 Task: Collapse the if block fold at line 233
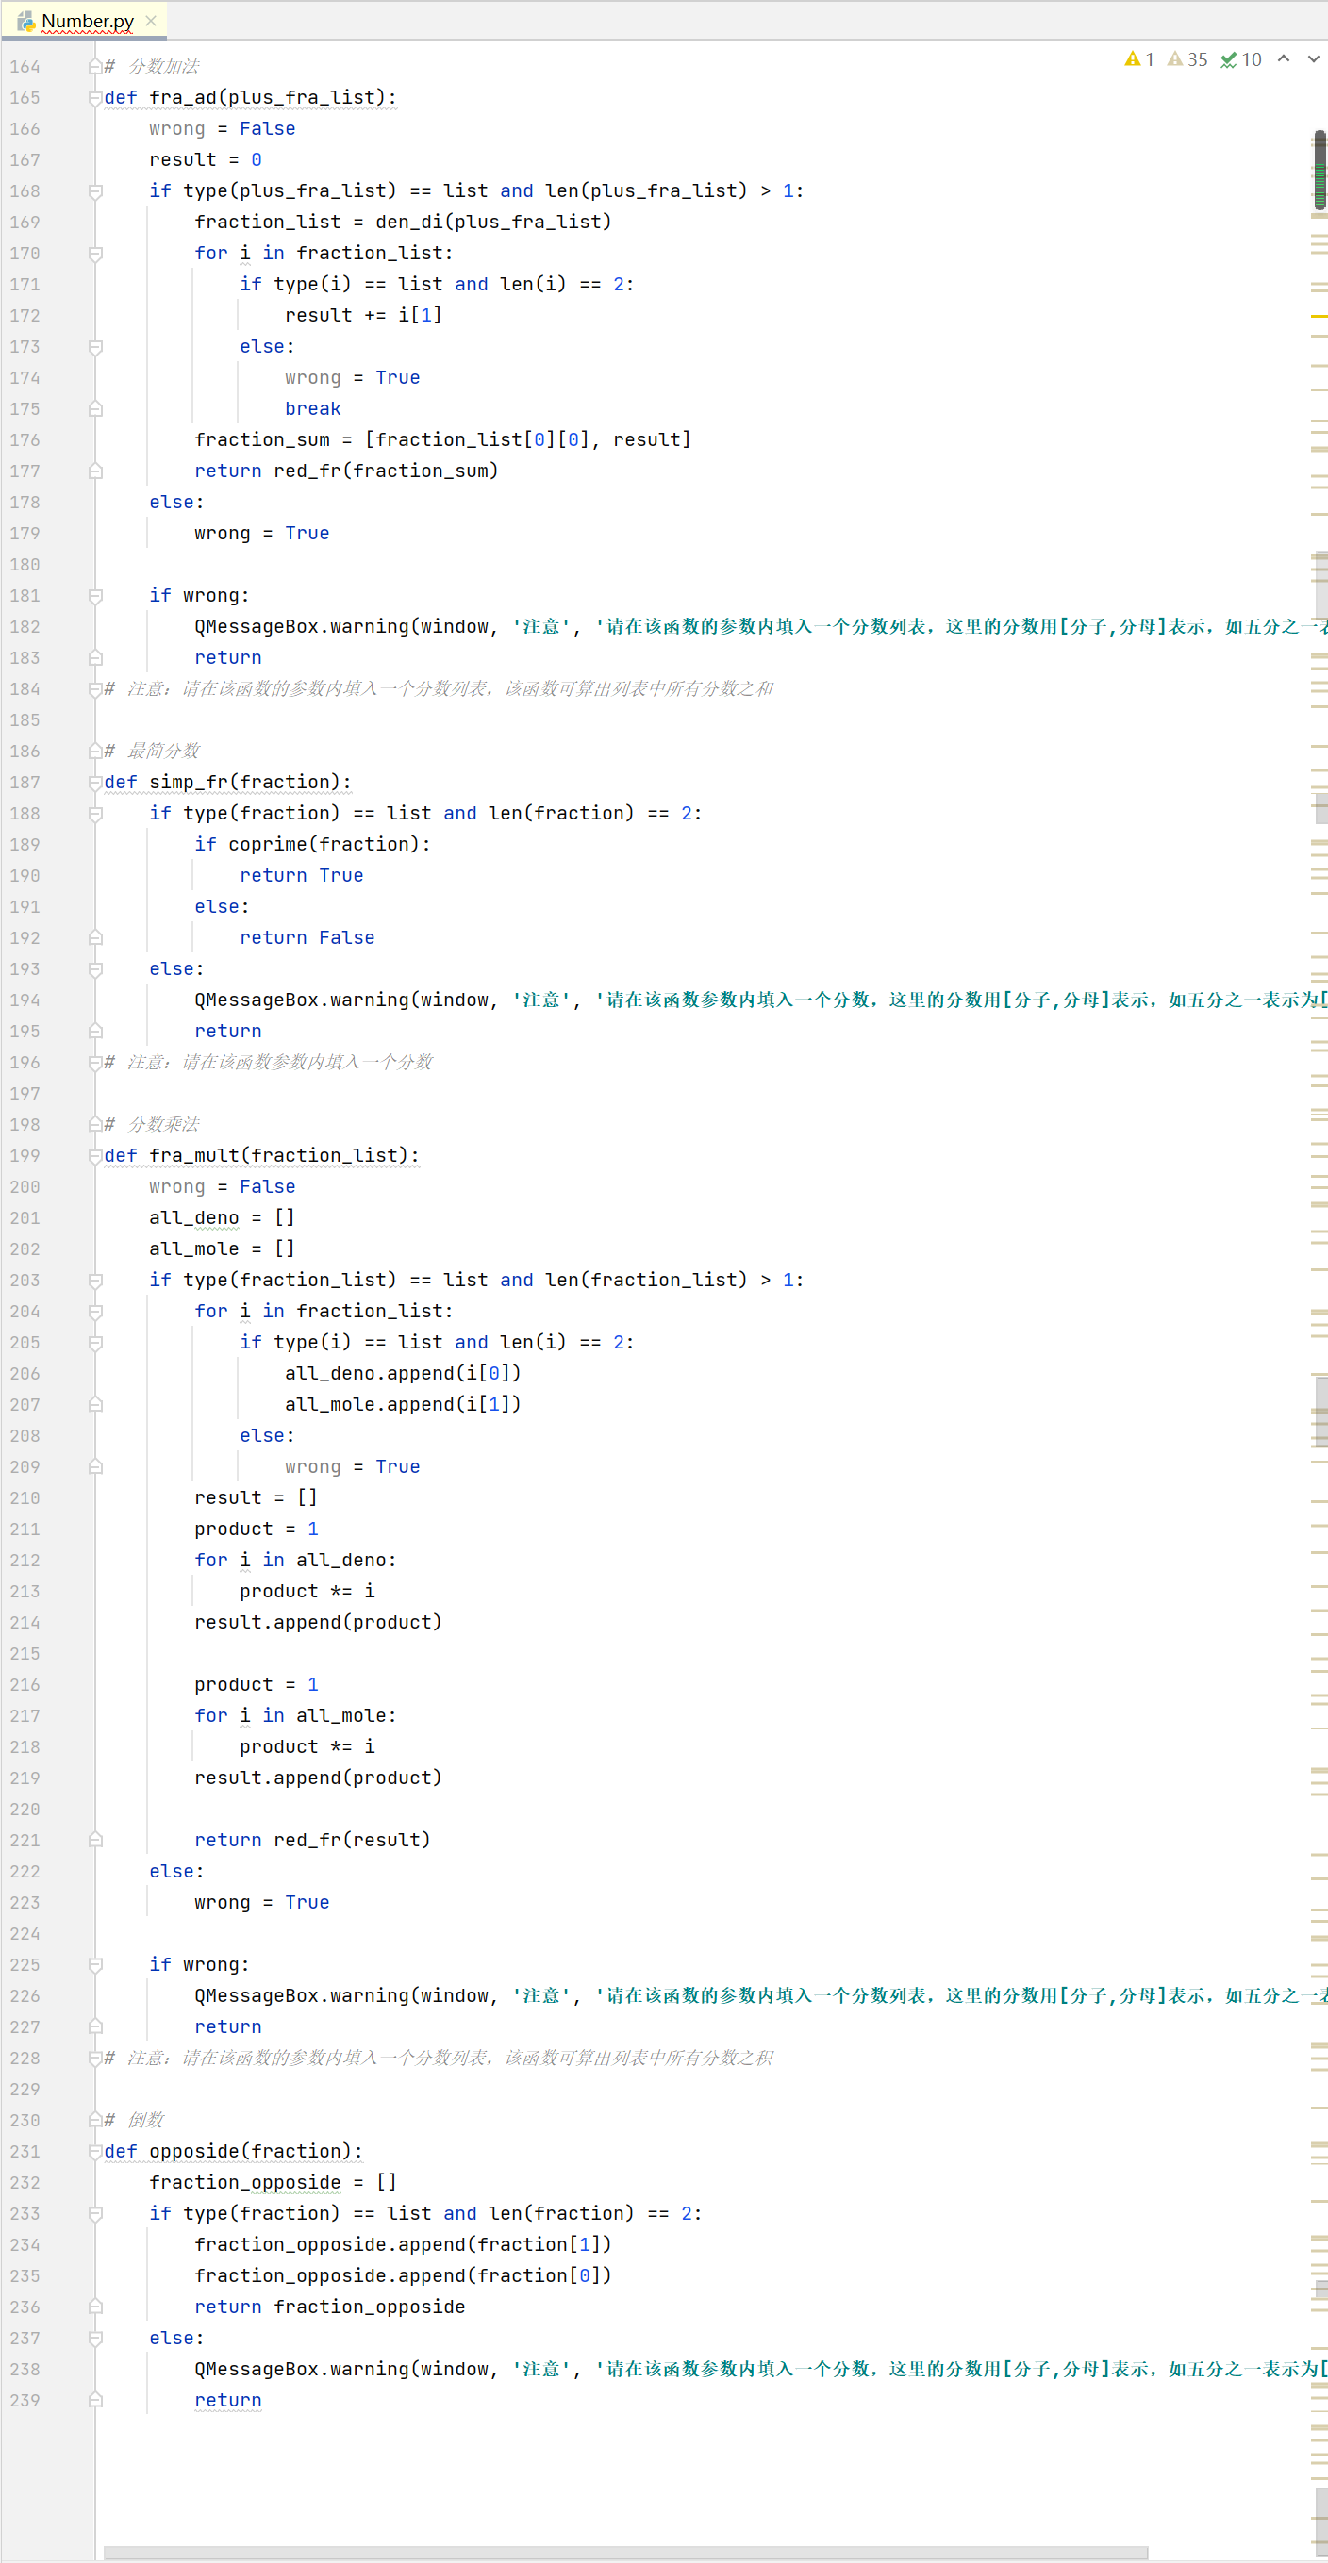[x=95, y=2214]
